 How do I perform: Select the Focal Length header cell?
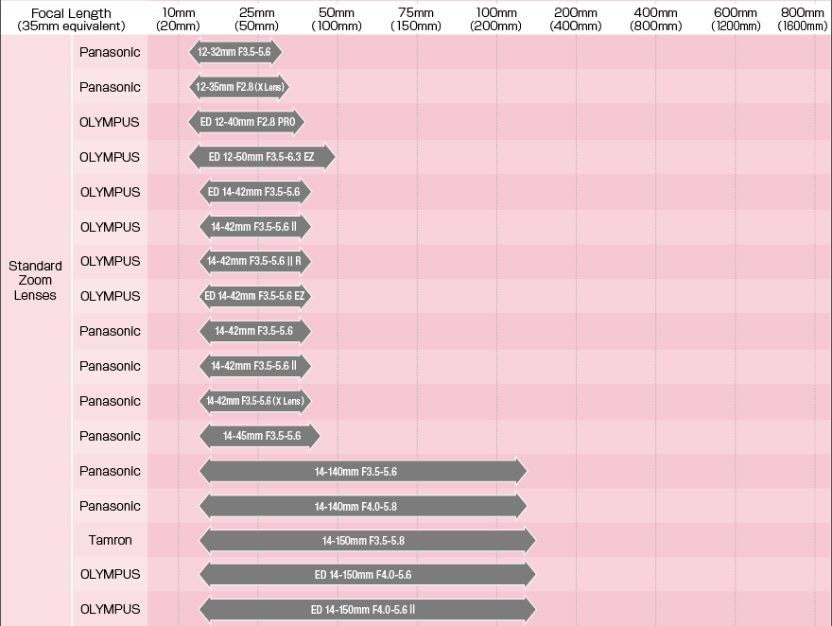71,19
